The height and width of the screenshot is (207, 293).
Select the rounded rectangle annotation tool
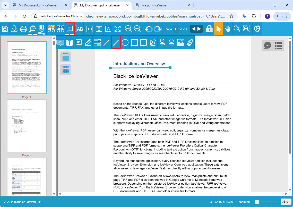143,42
